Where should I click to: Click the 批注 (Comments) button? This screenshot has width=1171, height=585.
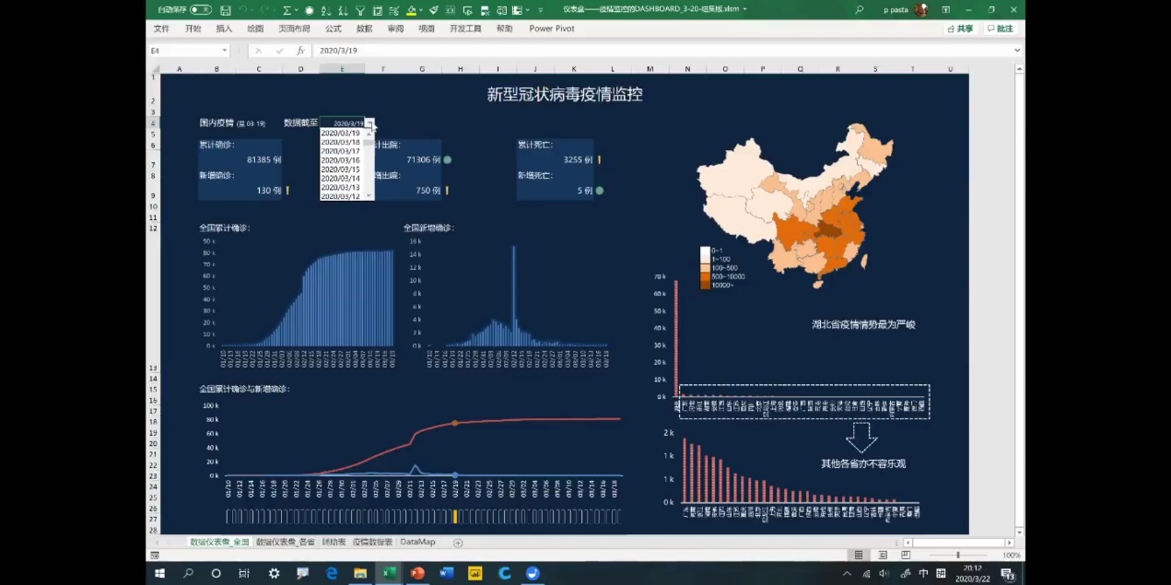pyautogui.click(x=1000, y=29)
